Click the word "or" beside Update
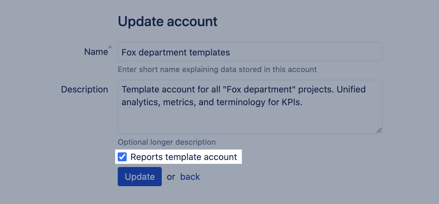This screenshot has height=204, width=439. 171,177
